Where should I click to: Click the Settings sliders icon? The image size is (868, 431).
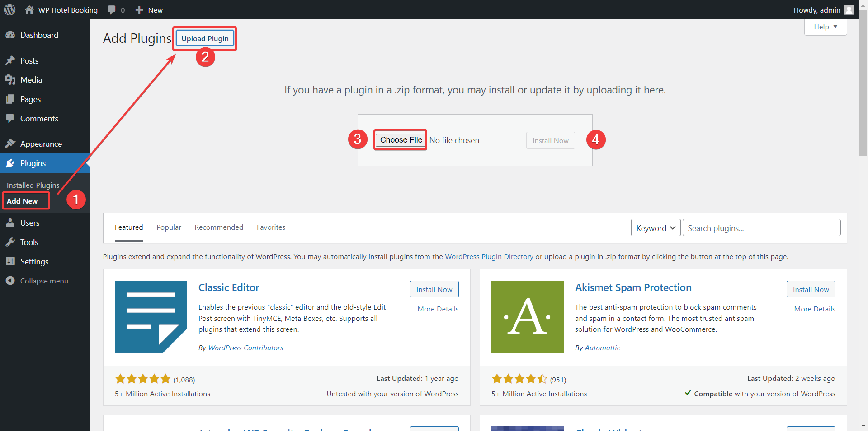10,261
